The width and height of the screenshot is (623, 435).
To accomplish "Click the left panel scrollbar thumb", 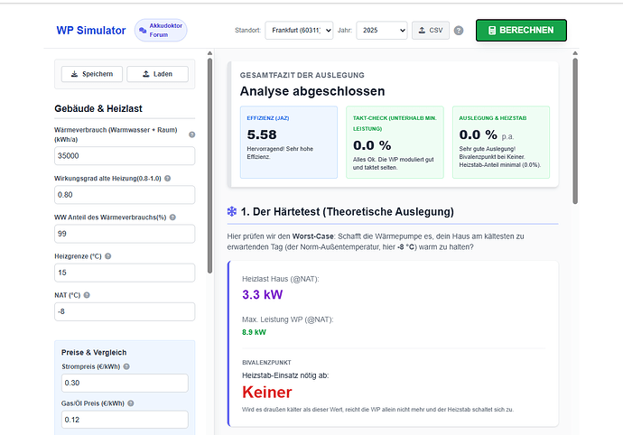I will click(x=209, y=166).
